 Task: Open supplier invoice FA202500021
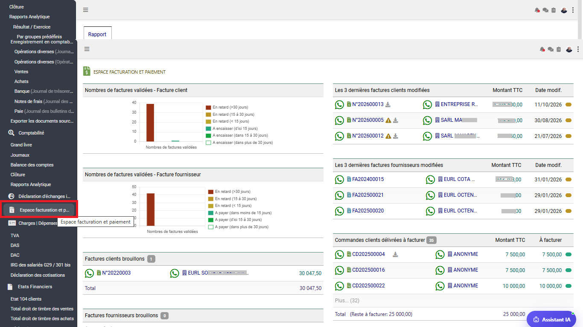tap(367, 195)
